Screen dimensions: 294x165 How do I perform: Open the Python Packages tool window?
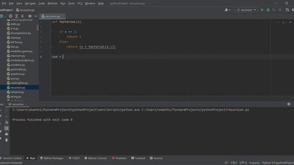[x=51, y=158]
